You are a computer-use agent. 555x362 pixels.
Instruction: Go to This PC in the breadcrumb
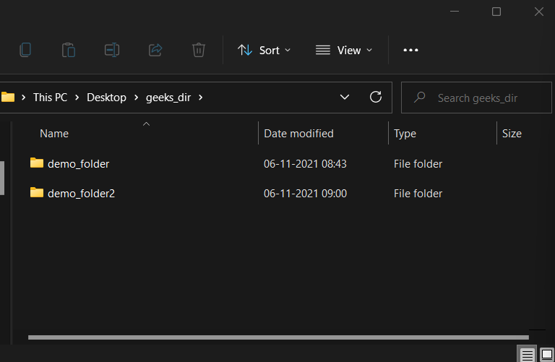[x=50, y=98]
